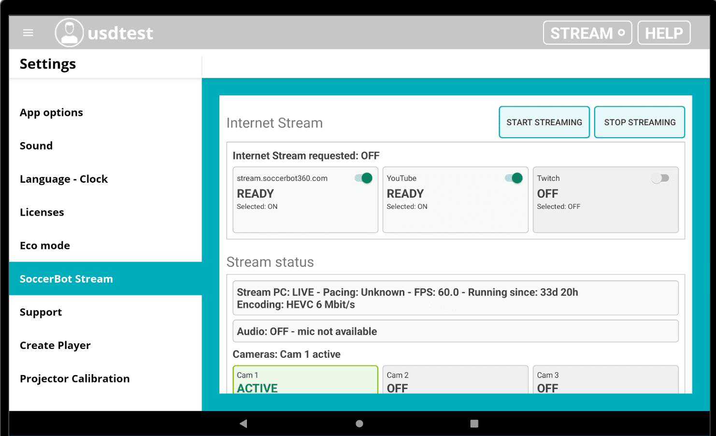
Task: Select the Cam 1 ACTIVE card
Action: (305, 380)
